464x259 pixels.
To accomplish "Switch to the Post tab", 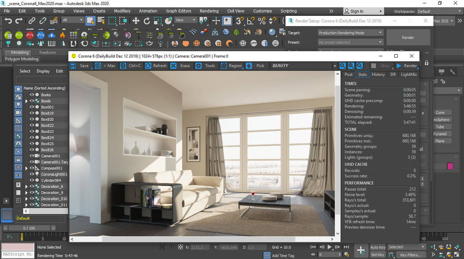I will point(348,74).
